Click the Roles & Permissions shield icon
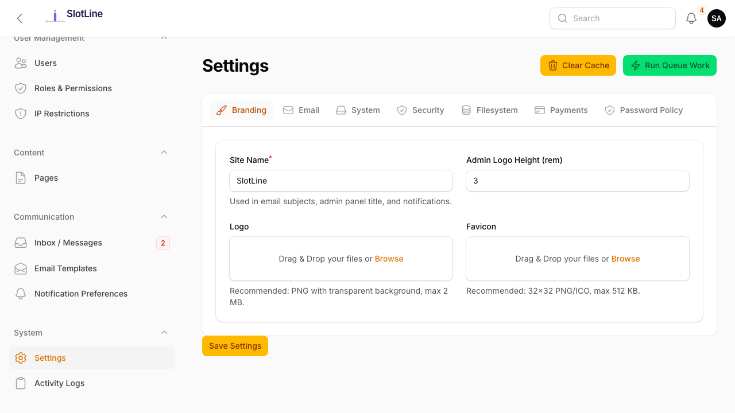Screen dimensions: 735x413 click(x=21, y=88)
